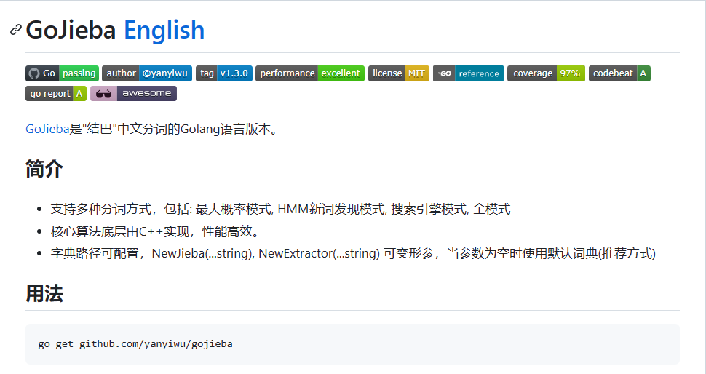Click the bullet mentioning NewJieba(...string)
The width and height of the screenshot is (706, 374).
tap(353, 253)
